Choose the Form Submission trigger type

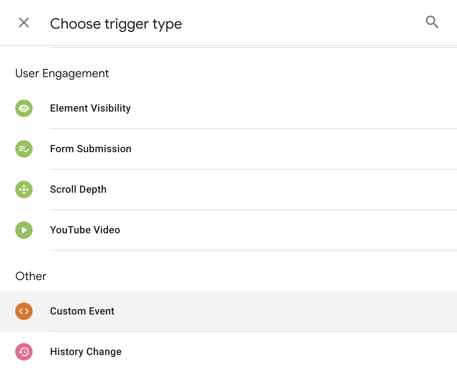tap(228, 149)
